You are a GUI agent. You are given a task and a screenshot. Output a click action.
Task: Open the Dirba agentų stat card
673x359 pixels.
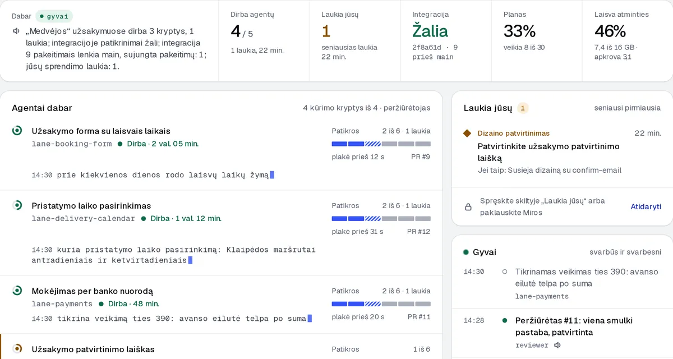tap(264, 41)
